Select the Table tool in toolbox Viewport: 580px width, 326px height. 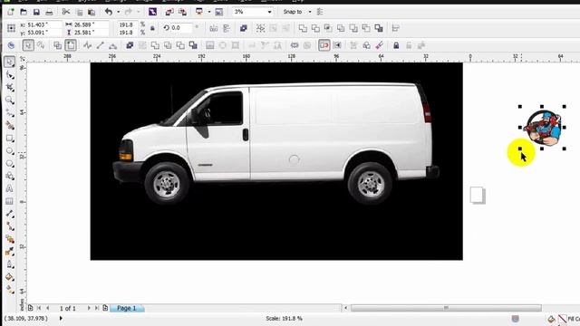point(10,201)
